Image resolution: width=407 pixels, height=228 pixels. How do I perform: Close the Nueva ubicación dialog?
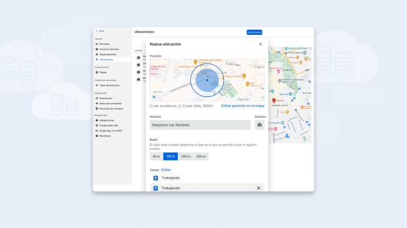point(260,44)
